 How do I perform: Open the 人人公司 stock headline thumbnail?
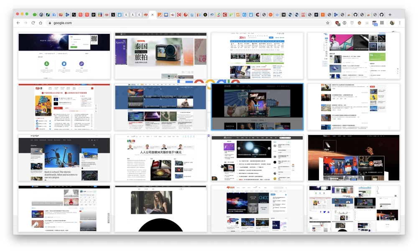point(161,158)
